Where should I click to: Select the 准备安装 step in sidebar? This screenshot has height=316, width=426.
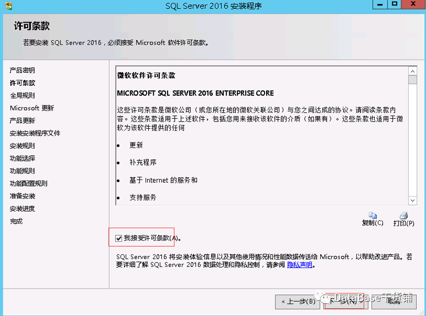22,196
